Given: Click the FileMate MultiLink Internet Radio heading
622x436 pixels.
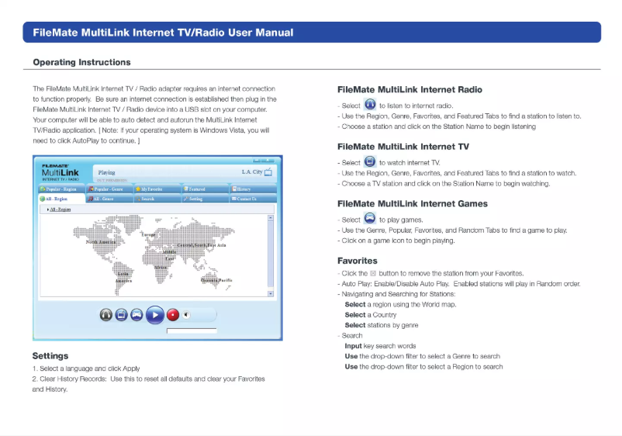Looking at the screenshot, I should point(409,90).
